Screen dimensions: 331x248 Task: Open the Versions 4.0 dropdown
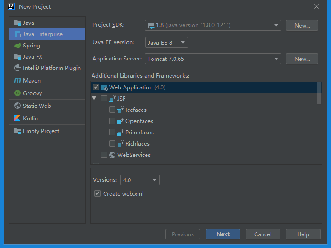pos(140,180)
